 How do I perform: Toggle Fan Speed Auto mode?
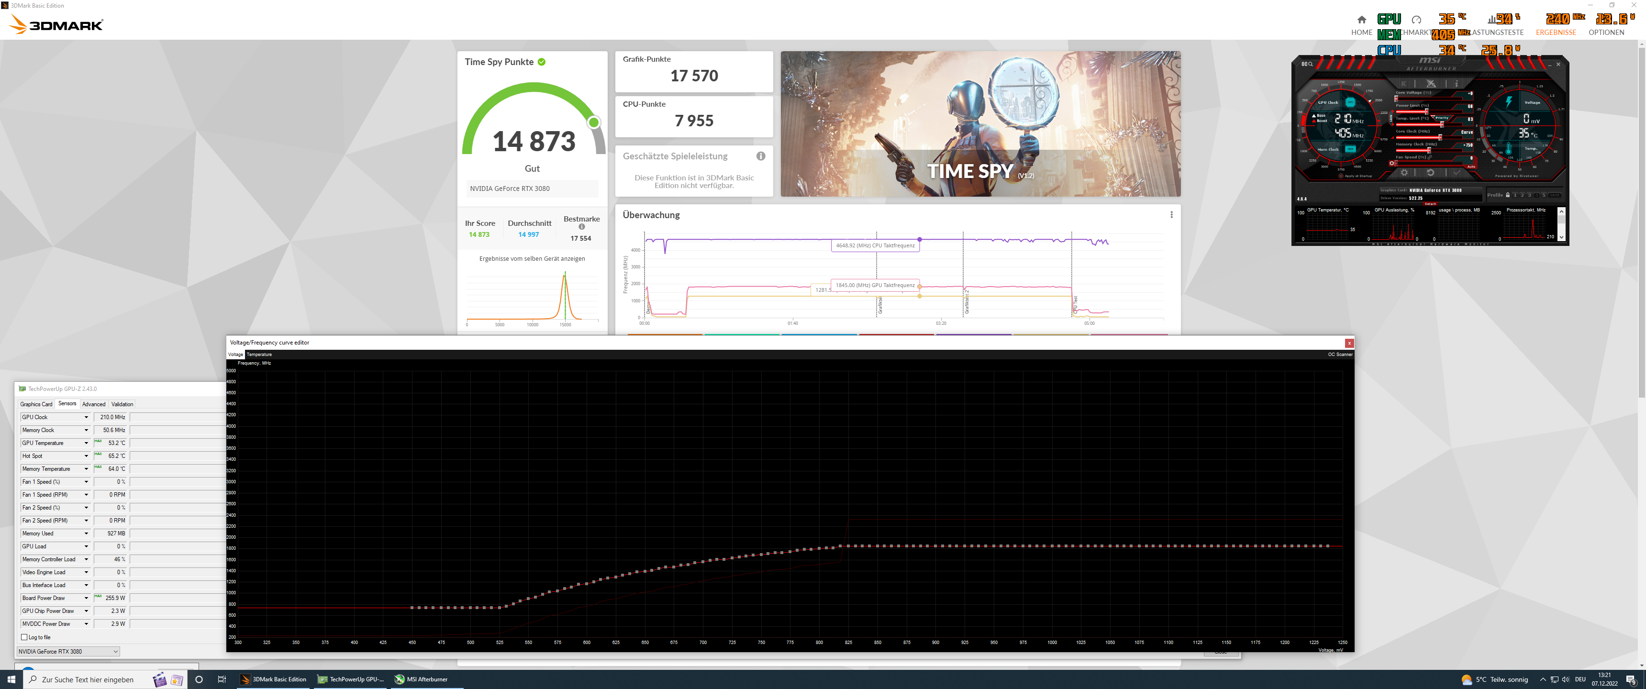[x=1471, y=167]
